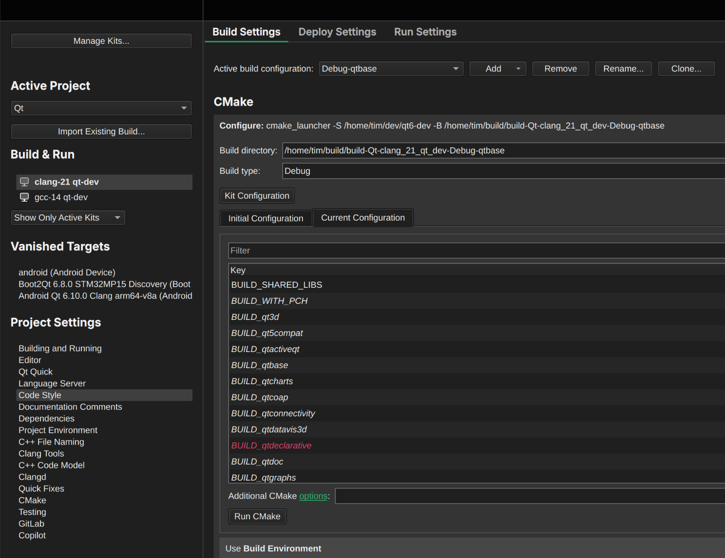The width and height of the screenshot is (725, 558).
Task: Click the monitor icon beside clang-21 qt-dev
Action: coord(24,182)
